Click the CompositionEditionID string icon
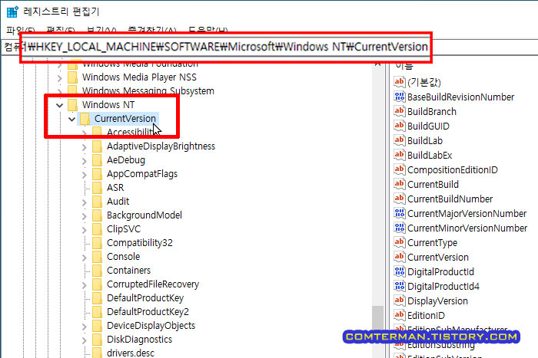538x358 pixels. (400, 169)
